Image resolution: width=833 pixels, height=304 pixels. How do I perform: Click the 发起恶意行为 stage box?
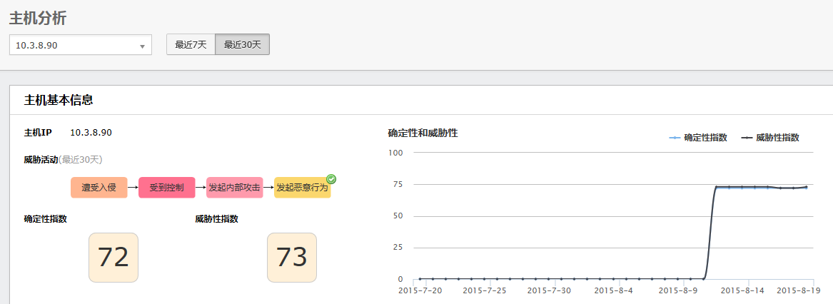pos(302,188)
